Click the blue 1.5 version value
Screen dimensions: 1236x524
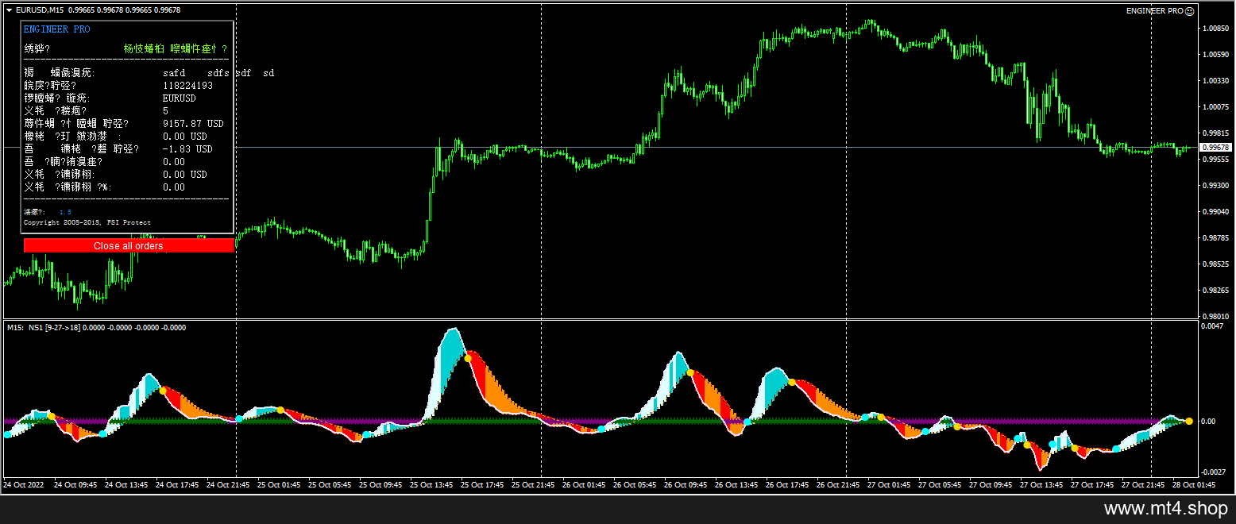[x=65, y=212]
